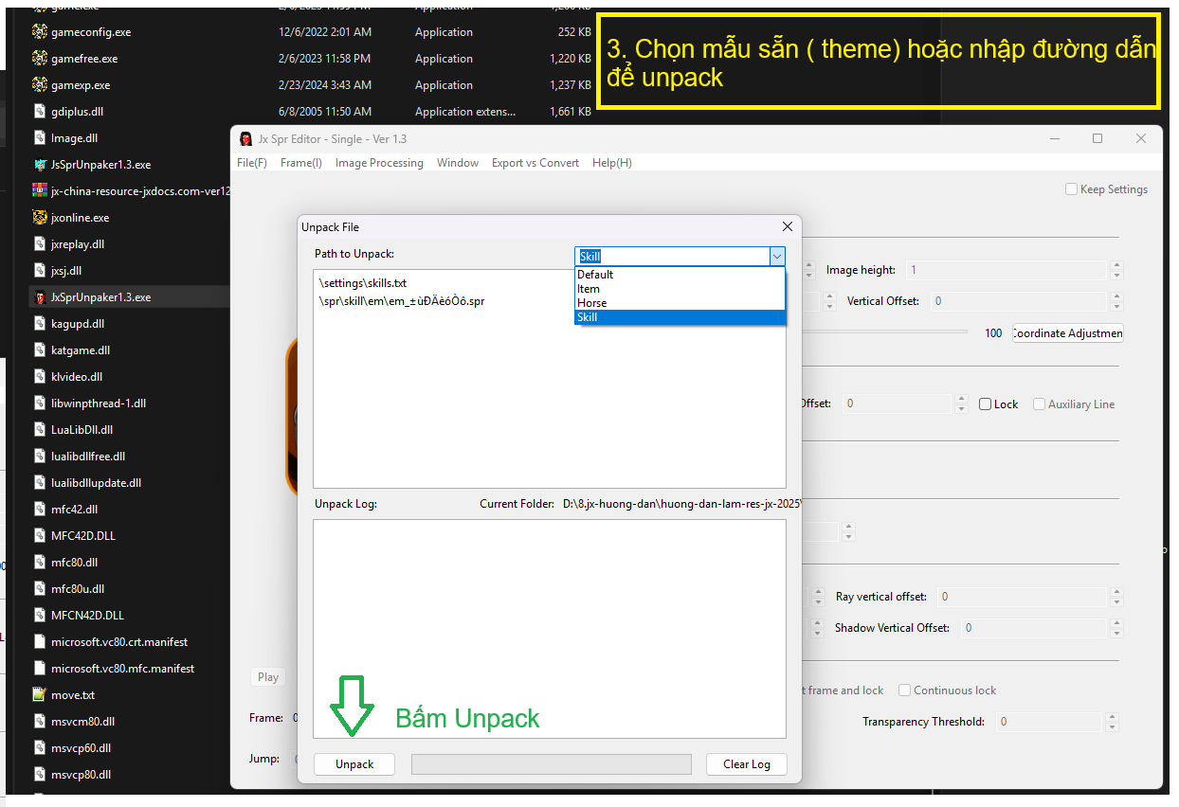Click the move.txt text file icon

pyautogui.click(x=40, y=695)
